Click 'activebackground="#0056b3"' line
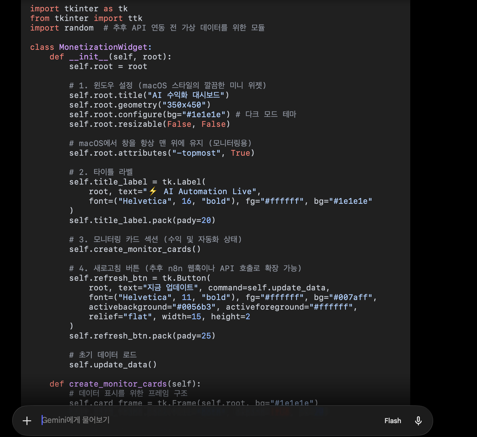Image resolution: width=477 pixels, height=437 pixels. (x=223, y=307)
